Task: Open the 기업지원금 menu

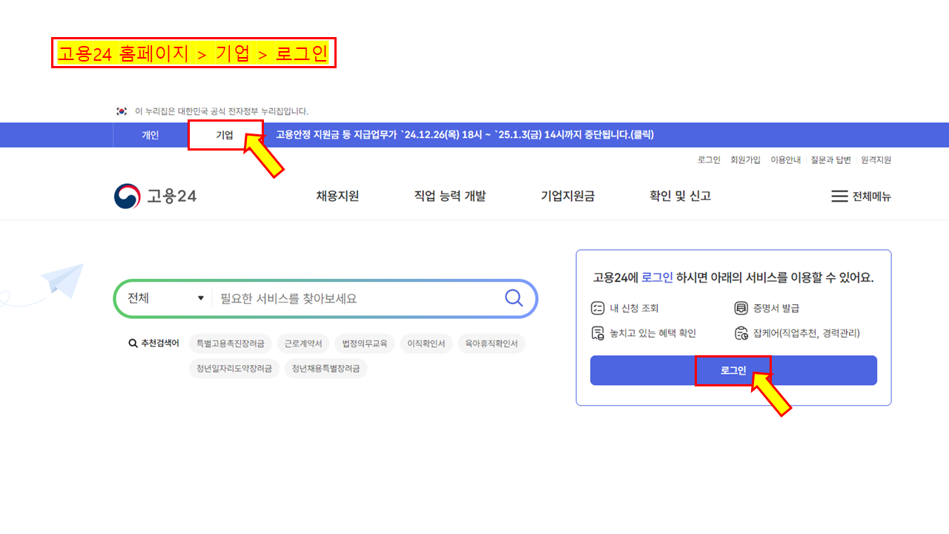Action: (x=568, y=196)
